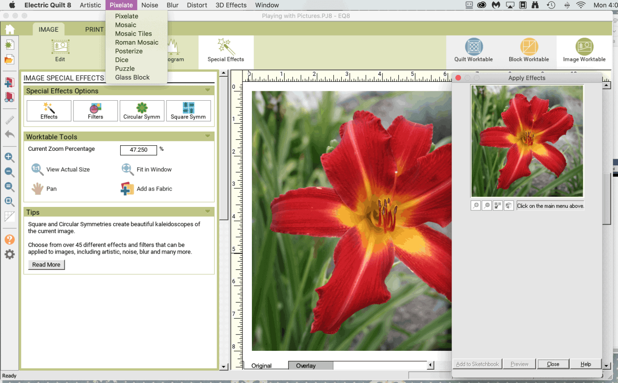Image resolution: width=618 pixels, height=383 pixels.
Task: Click the Add to Sketchbook toolbar icon
Action: tap(9, 82)
